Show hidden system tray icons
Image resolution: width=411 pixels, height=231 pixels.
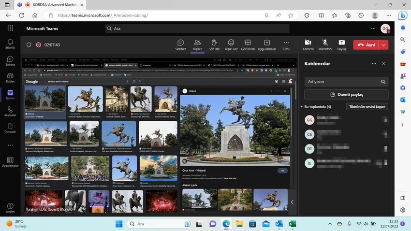(x=330, y=224)
